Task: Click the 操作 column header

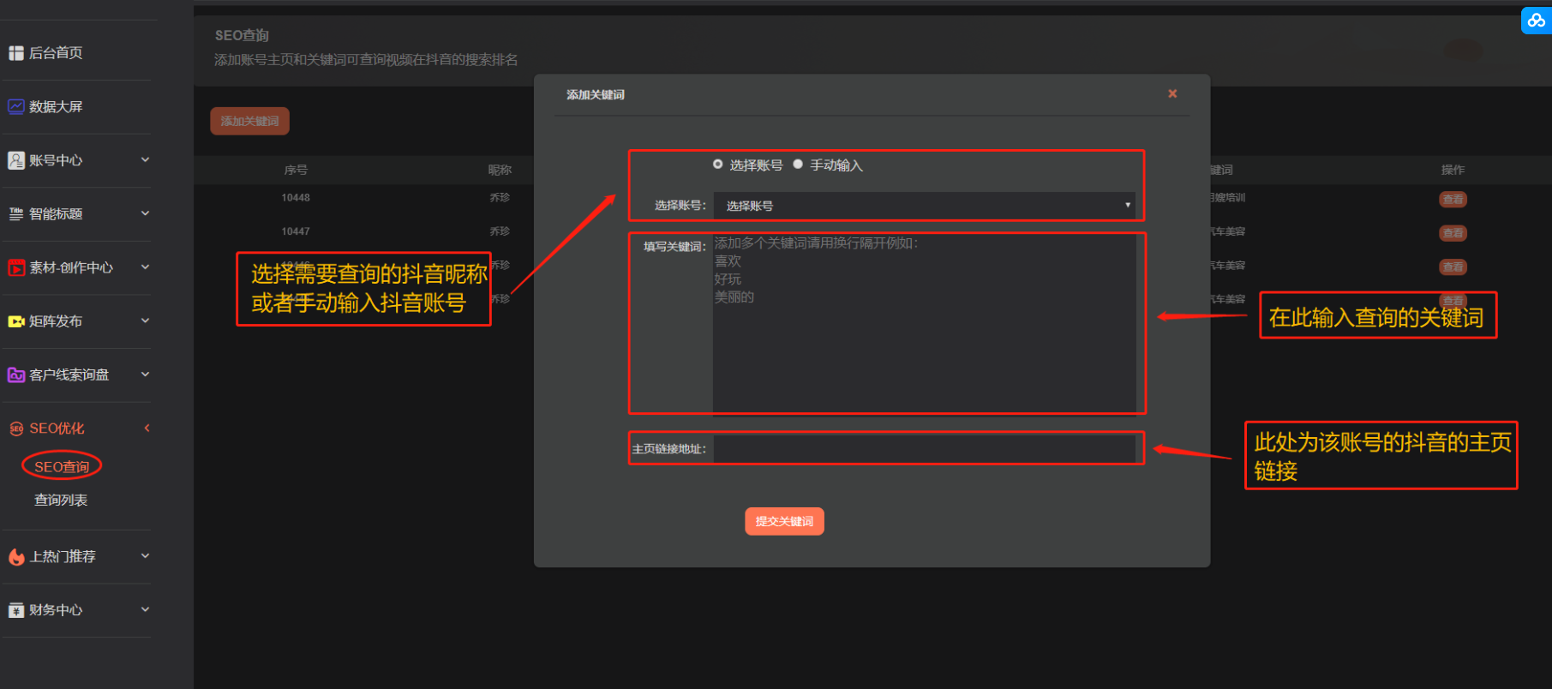Action: (x=1453, y=170)
